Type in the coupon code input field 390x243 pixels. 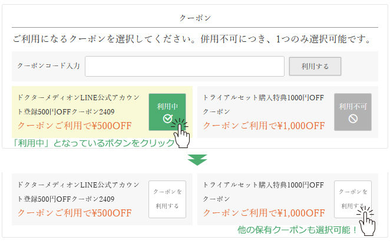tap(184, 66)
